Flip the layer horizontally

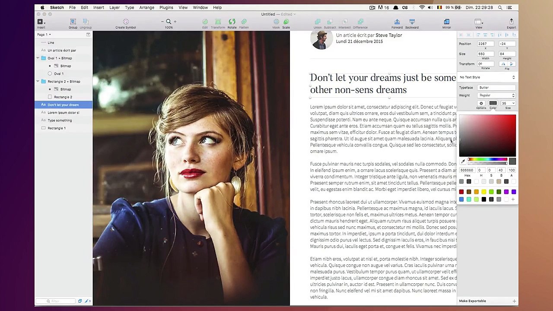503,64
